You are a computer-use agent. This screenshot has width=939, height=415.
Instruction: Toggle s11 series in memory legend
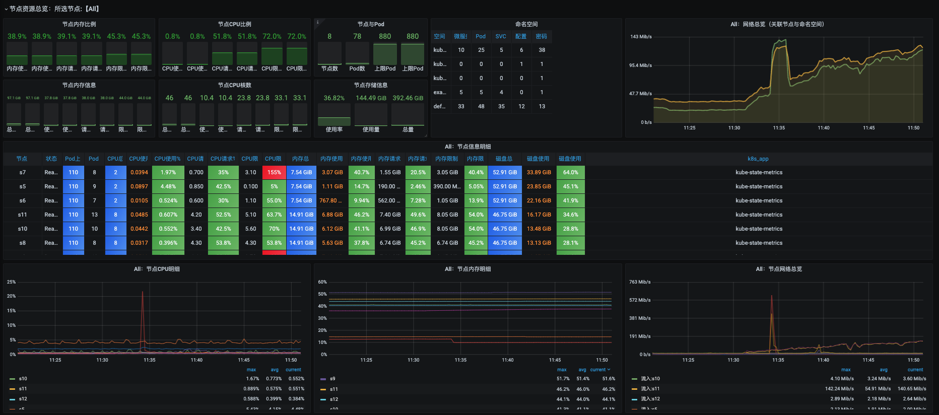point(334,389)
